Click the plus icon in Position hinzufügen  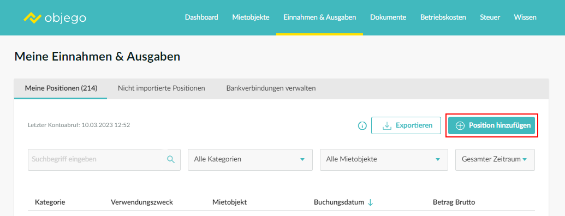coord(460,125)
